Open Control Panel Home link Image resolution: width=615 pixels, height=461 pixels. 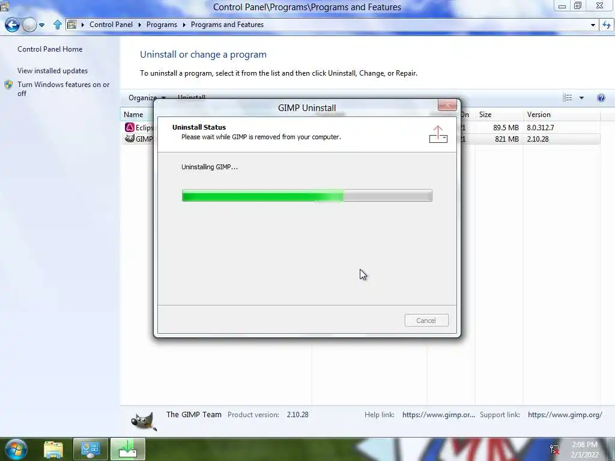[50, 49]
